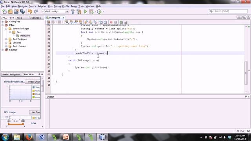Run the project with green play icon
The width and height of the screenshot is (251, 141).
click(x=85, y=11)
